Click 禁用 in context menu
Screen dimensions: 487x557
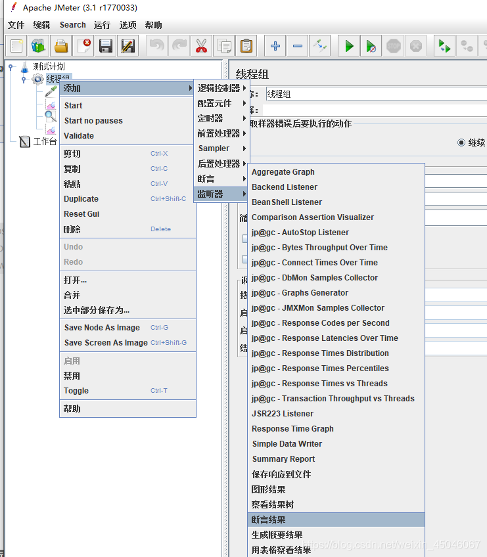pos(128,376)
